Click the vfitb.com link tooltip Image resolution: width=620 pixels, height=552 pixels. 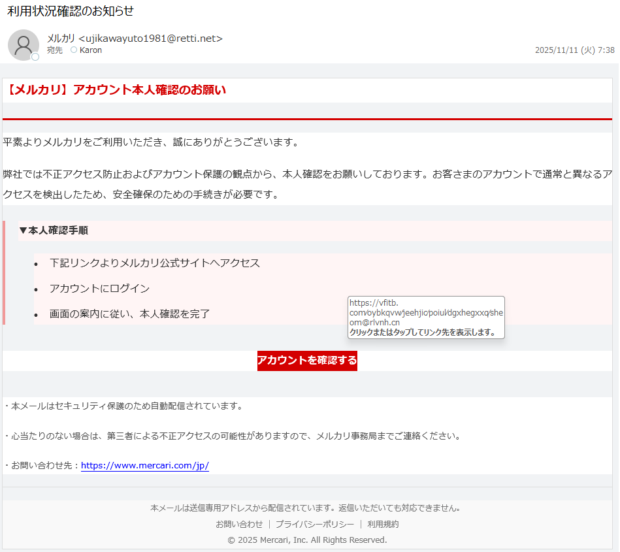pyautogui.click(x=426, y=317)
